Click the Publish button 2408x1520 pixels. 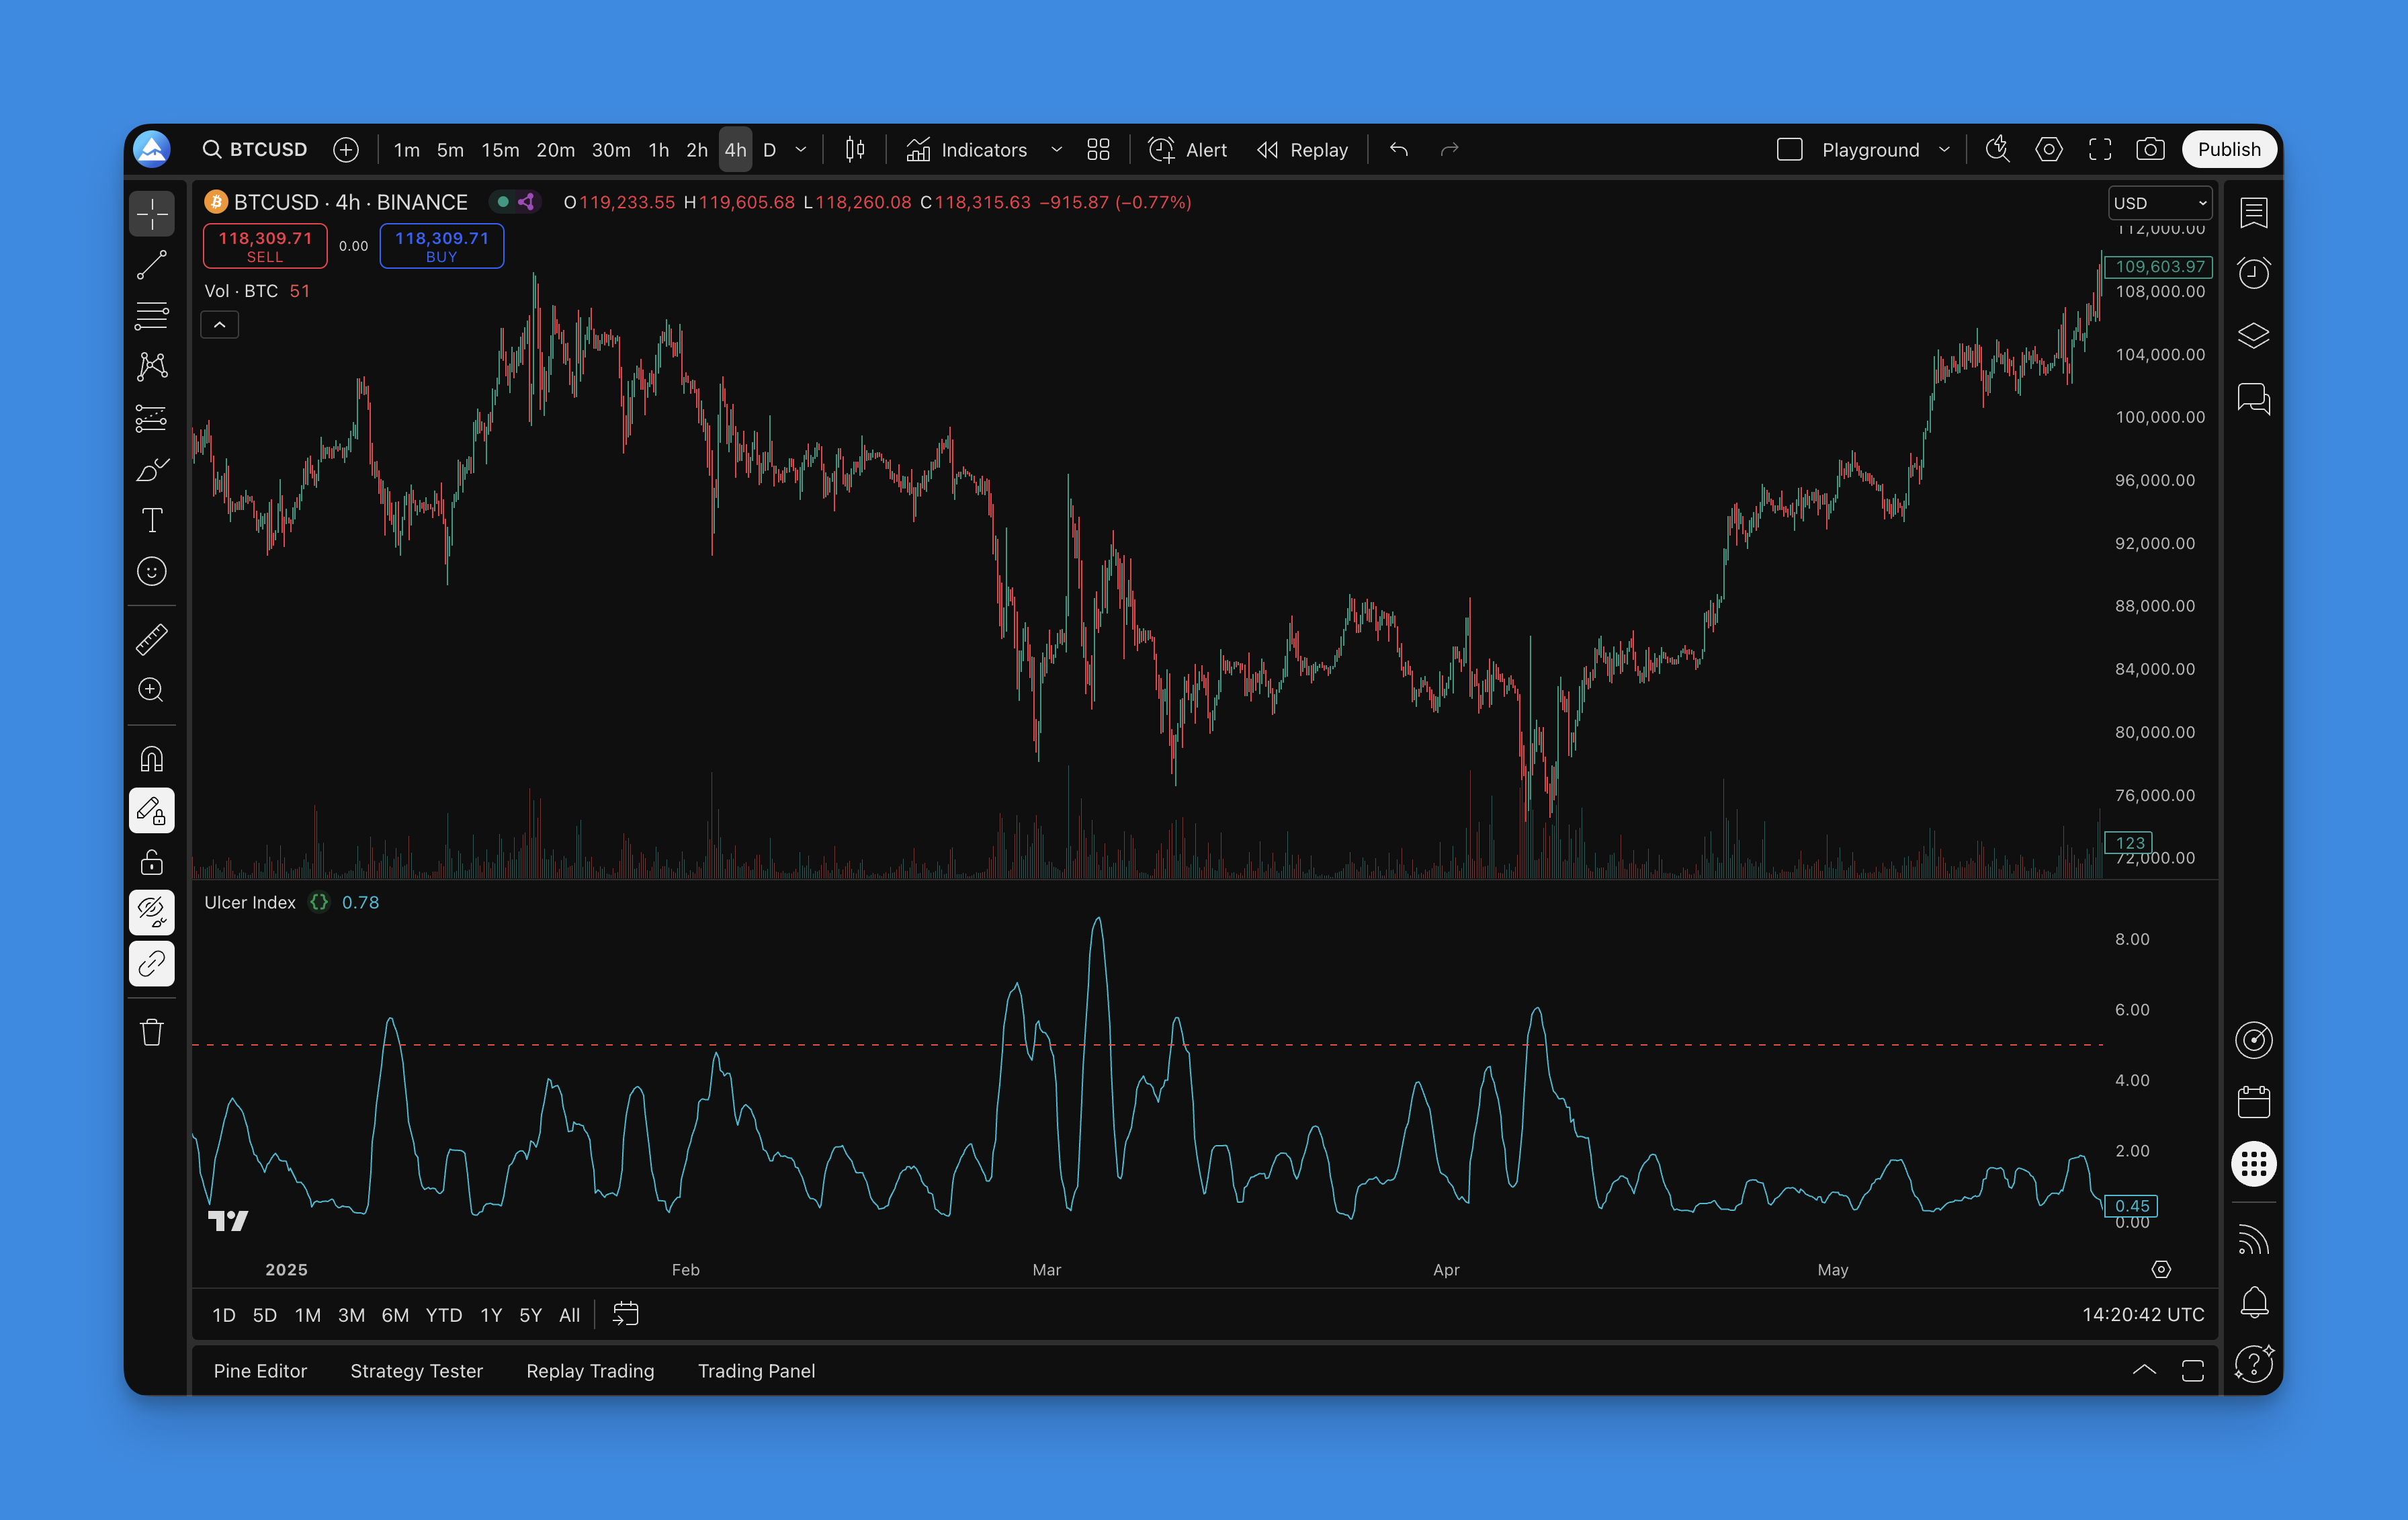coord(2229,150)
